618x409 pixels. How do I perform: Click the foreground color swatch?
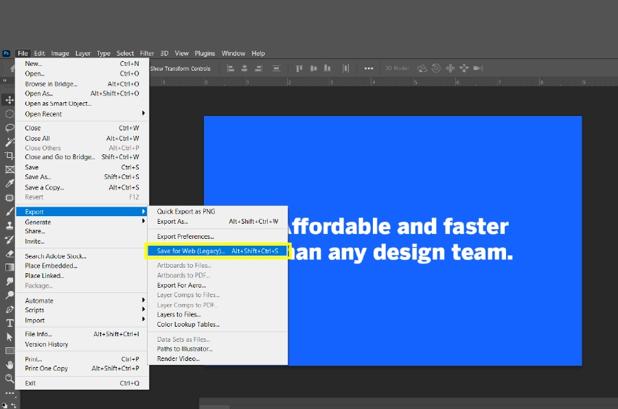coord(5,404)
